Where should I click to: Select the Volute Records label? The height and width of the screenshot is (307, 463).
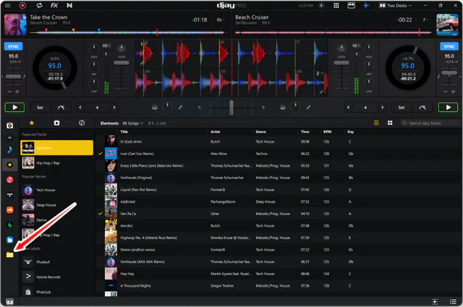coord(57,277)
